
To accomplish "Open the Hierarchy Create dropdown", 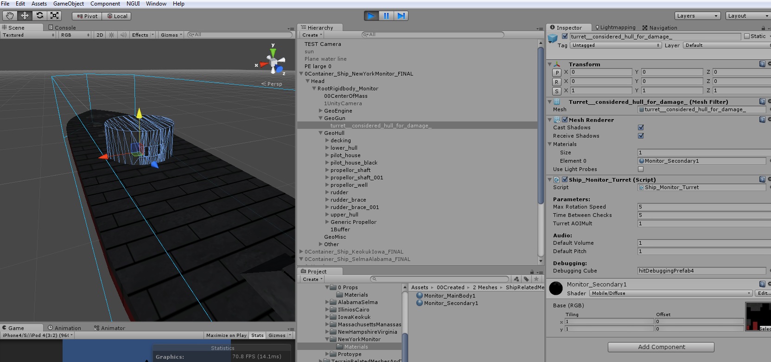I will coord(312,35).
